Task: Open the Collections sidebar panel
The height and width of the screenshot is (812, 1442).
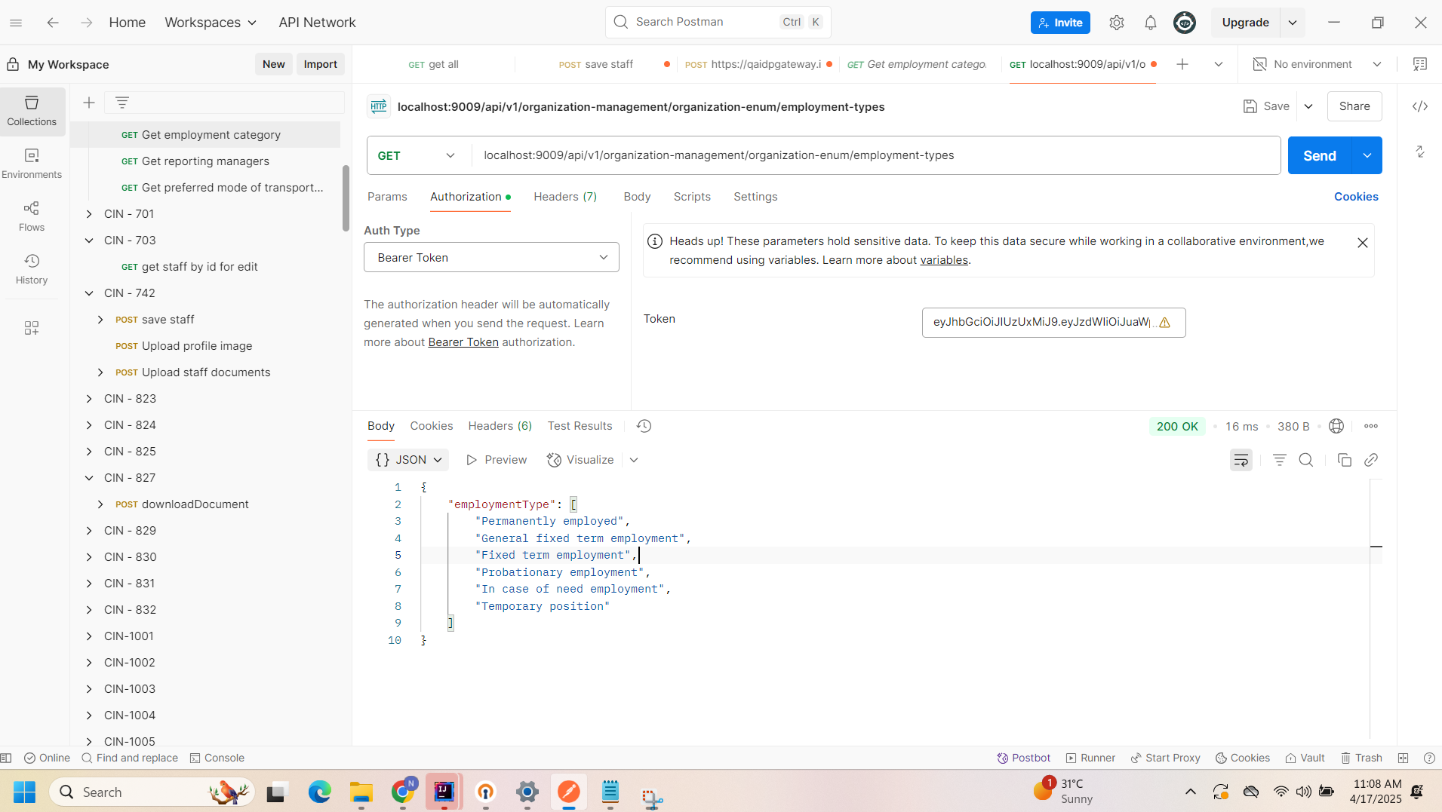Action: coord(32,110)
